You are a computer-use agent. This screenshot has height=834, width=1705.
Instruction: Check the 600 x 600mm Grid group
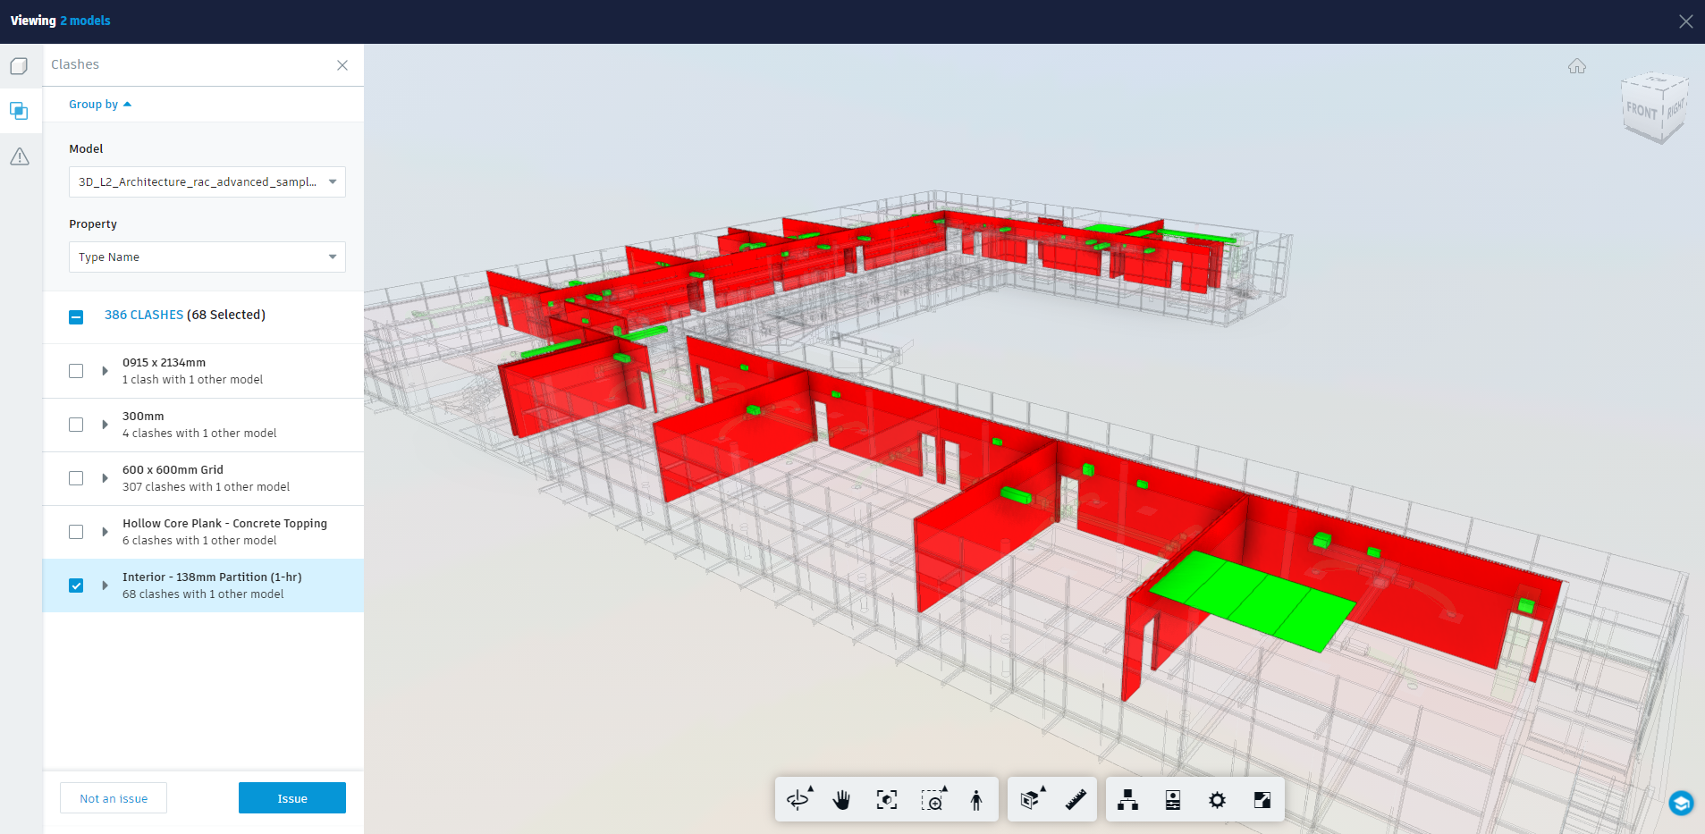tap(76, 478)
